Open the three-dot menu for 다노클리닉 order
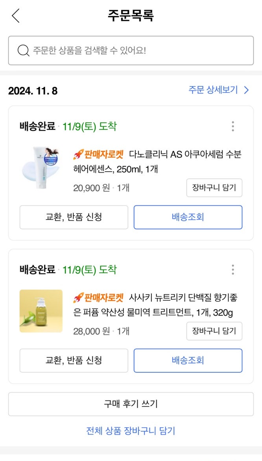 coord(233,126)
